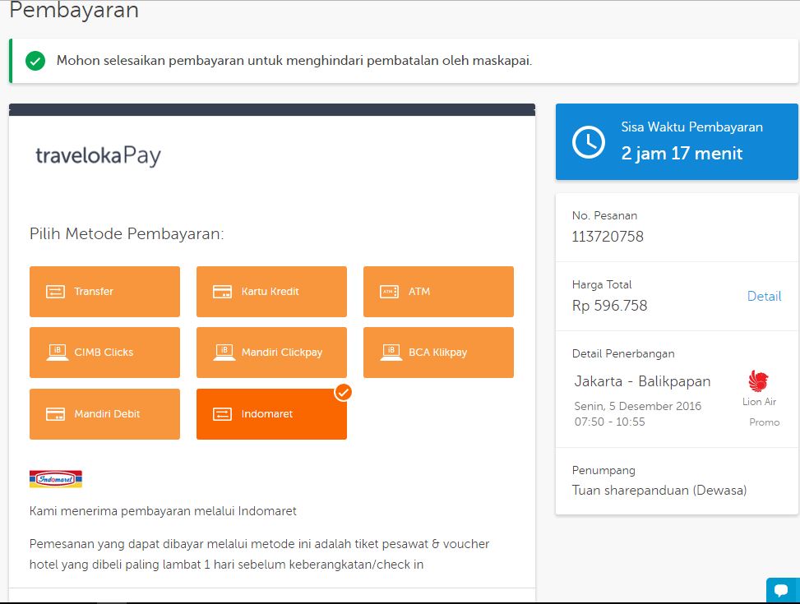
Task: Click the Lion Air airline logo
Action: (758, 380)
